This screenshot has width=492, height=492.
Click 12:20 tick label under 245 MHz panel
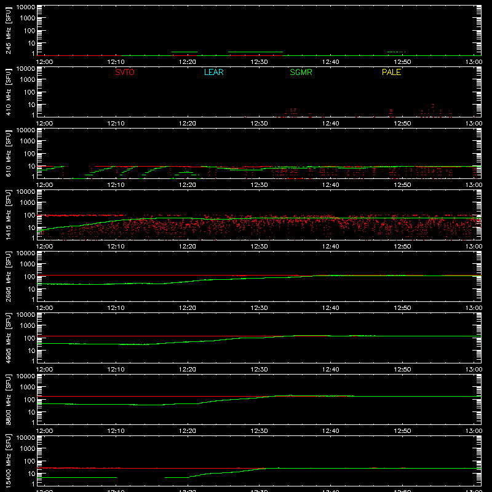coord(188,62)
